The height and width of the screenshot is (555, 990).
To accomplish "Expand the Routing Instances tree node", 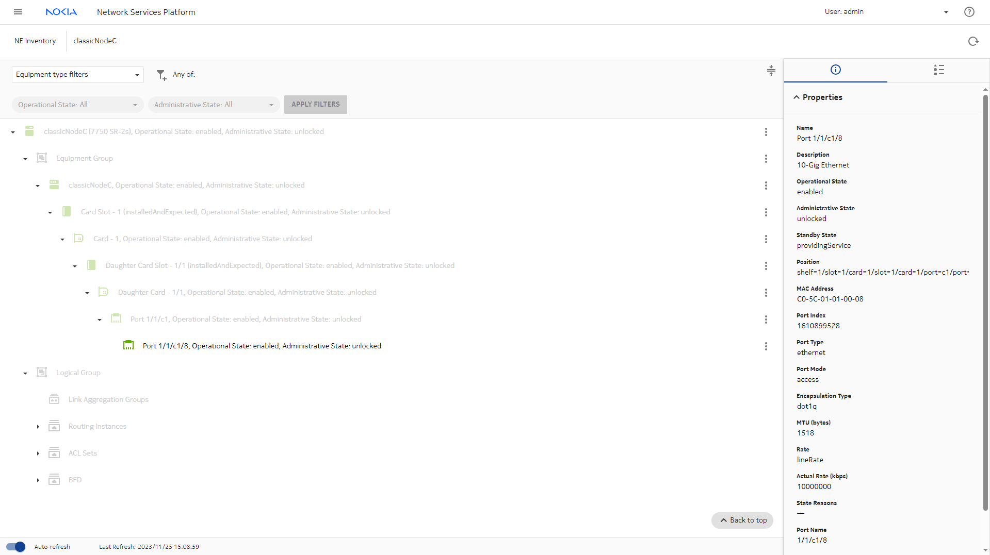I will click(38, 427).
